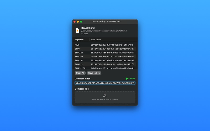This screenshot has width=210, height=131.
Task: Click the 13 bytes file size text
Action: point(85,34)
